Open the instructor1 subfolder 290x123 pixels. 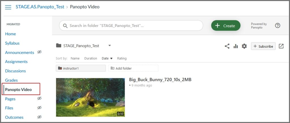coord(81,68)
